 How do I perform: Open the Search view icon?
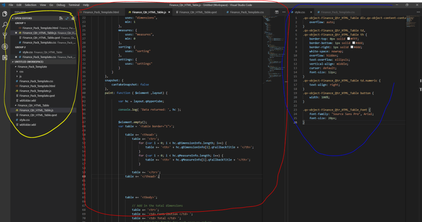tap(4, 25)
